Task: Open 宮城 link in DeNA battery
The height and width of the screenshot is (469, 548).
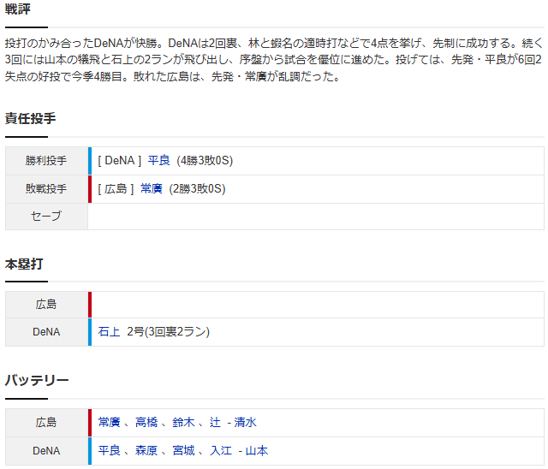Action: click(x=183, y=451)
